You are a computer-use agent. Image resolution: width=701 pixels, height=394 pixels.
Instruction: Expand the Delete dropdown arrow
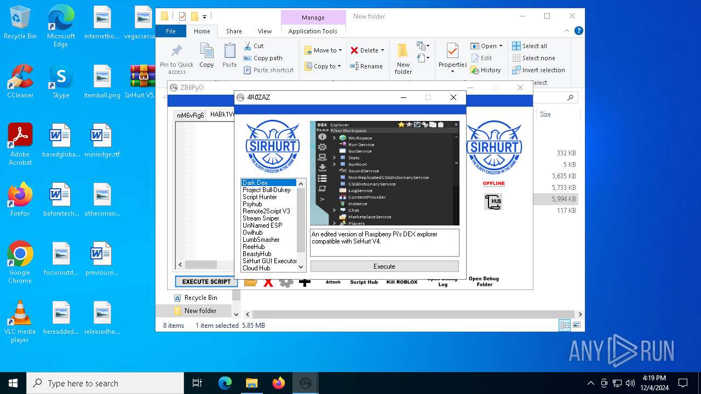pos(382,50)
